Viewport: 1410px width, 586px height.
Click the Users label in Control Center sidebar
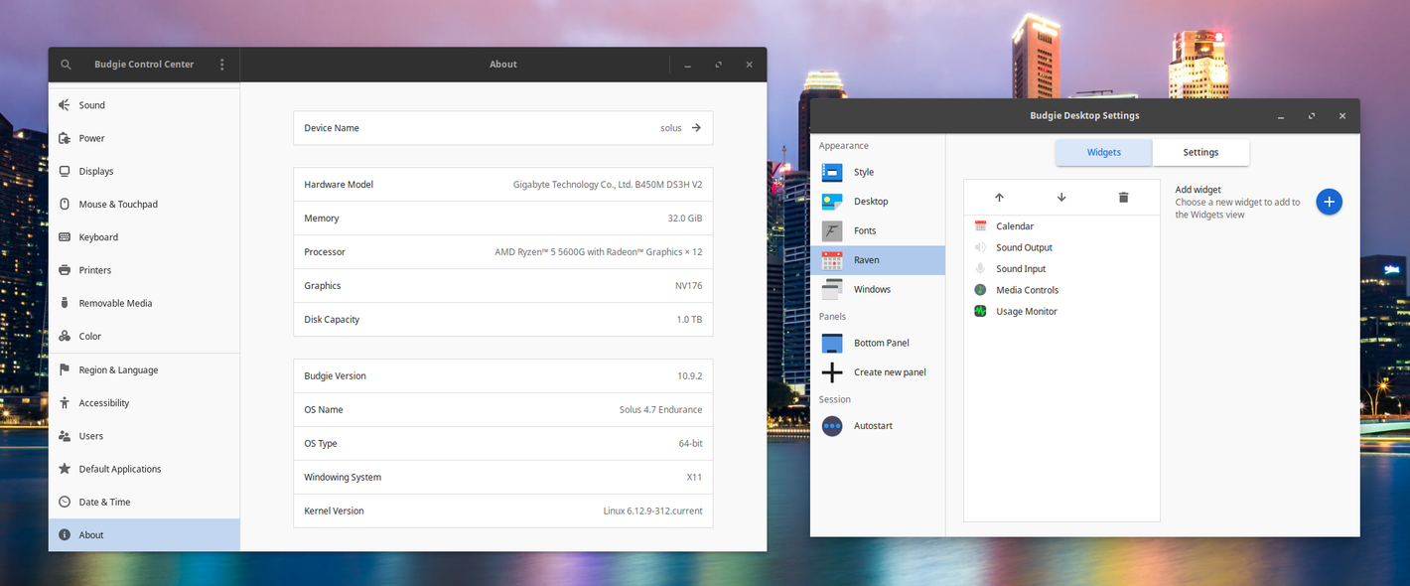point(91,436)
